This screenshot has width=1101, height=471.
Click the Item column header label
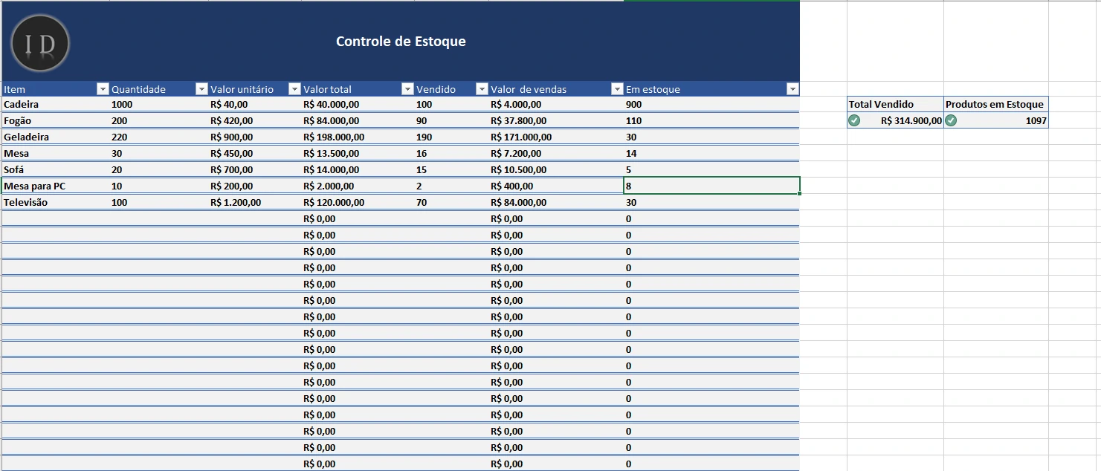point(13,89)
